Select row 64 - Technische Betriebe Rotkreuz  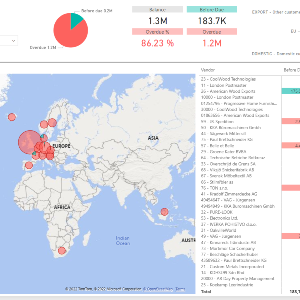233,158
